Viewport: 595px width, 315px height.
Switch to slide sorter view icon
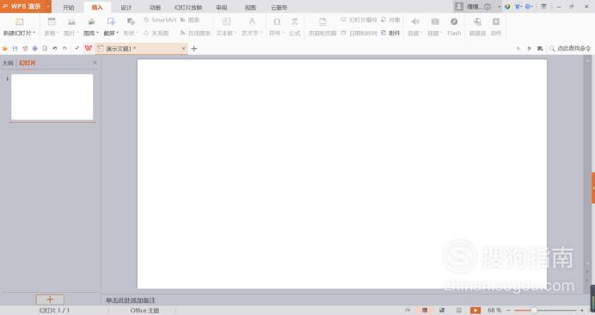pyautogui.click(x=442, y=310)
